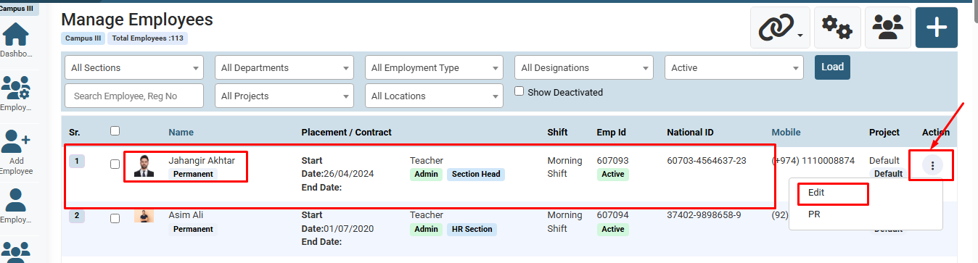The width and height of the screenshot is (978, 263).
Task: Open three-dot action menu for Jahangir Akhtar
Action: 932,166
